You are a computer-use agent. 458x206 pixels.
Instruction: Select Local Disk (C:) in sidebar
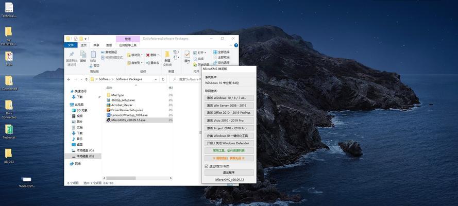point(83,150)
